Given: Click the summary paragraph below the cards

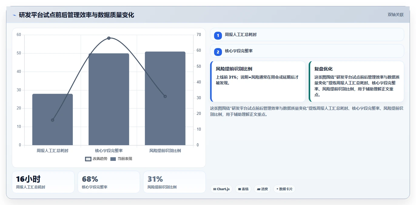Looking at the screenshot, I should [x=307, y=111].
